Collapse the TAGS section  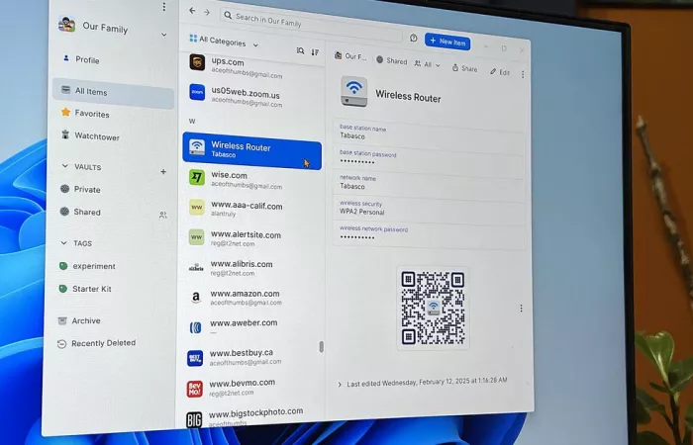pos(64,243)
